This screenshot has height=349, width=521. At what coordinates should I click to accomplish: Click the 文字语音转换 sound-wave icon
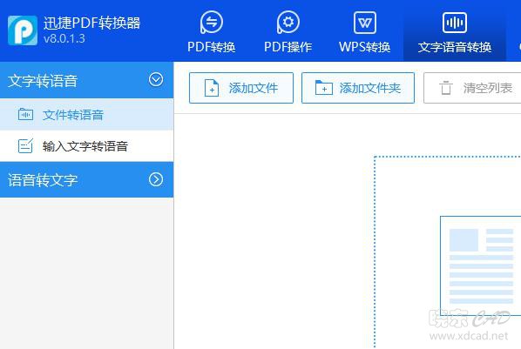pos(455,23)
